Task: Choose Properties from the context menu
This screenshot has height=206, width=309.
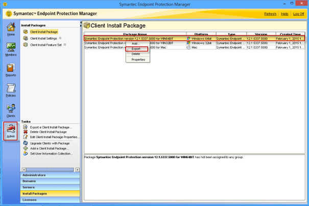Action: pos(138,60)
